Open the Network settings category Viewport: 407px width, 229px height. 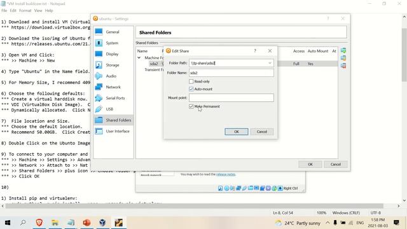pos(113,87)
